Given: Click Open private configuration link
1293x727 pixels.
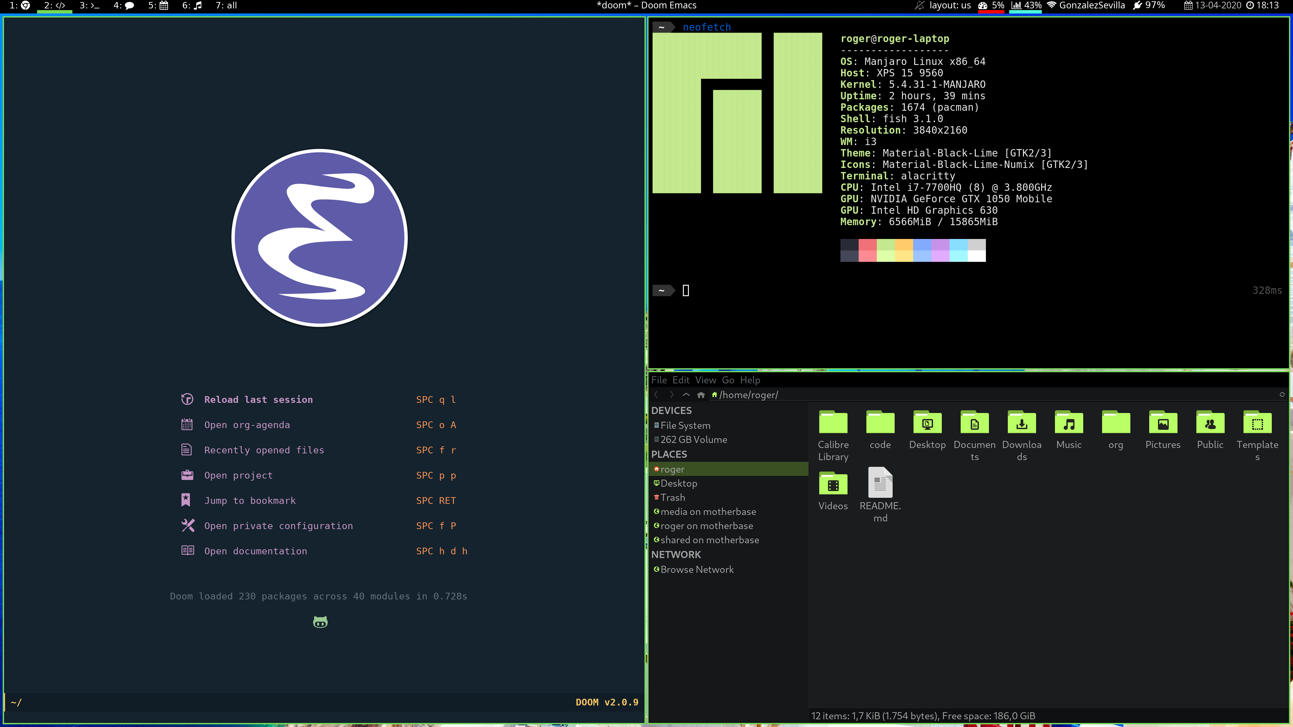Looking at the screenshot, I should click(x=278, y=525).
